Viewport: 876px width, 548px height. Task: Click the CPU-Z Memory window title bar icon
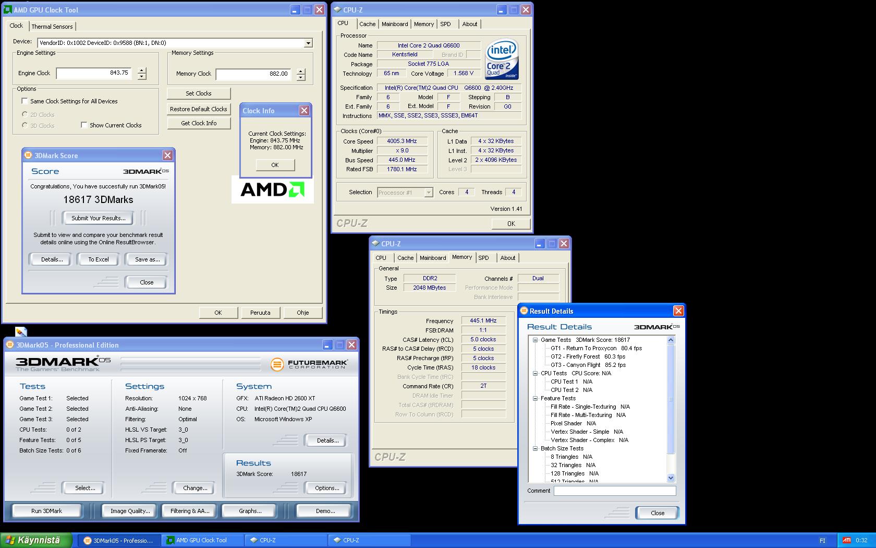point(375,244)
